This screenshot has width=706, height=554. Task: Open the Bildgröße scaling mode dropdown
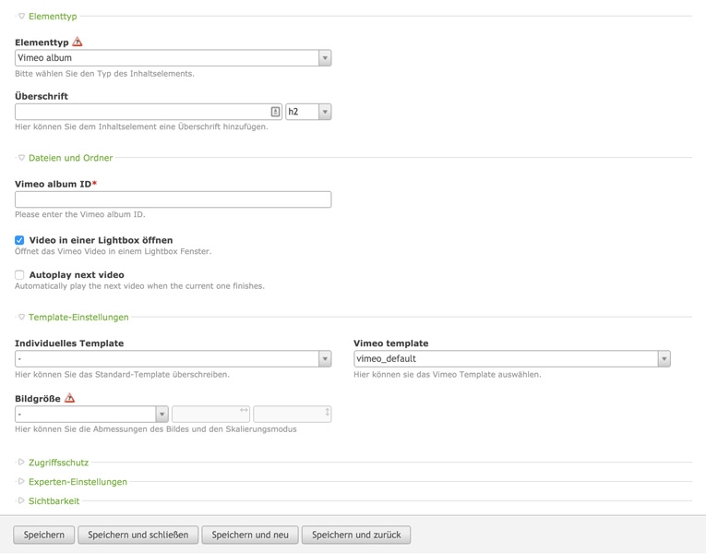(x=91, y=415)
